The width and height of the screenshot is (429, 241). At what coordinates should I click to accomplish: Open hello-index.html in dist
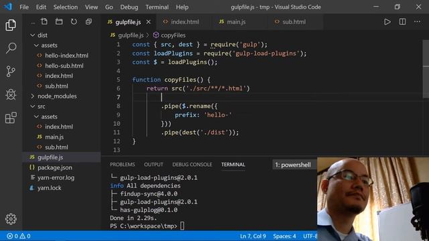click(66, 56)
